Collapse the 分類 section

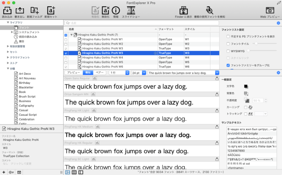pyautogui.click(x=8, y=68)
